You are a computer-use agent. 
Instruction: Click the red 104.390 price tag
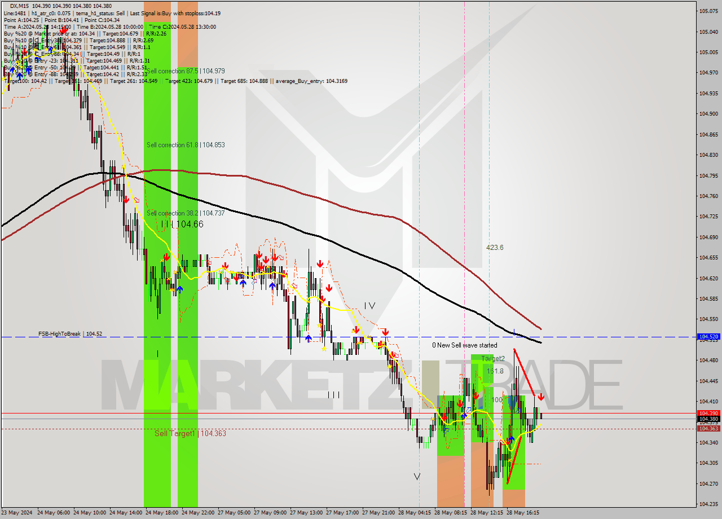click(708, 413)
